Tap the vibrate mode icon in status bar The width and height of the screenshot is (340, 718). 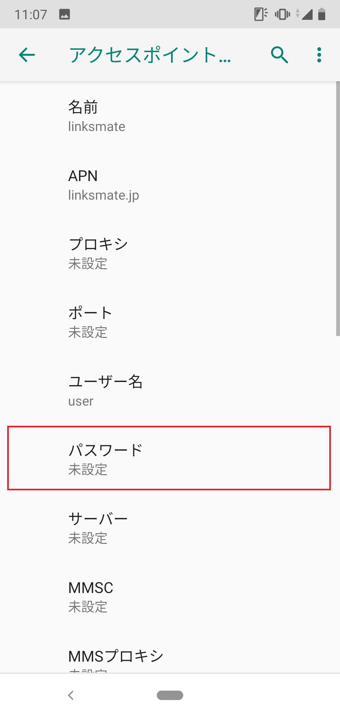click(x=281, y=14)
